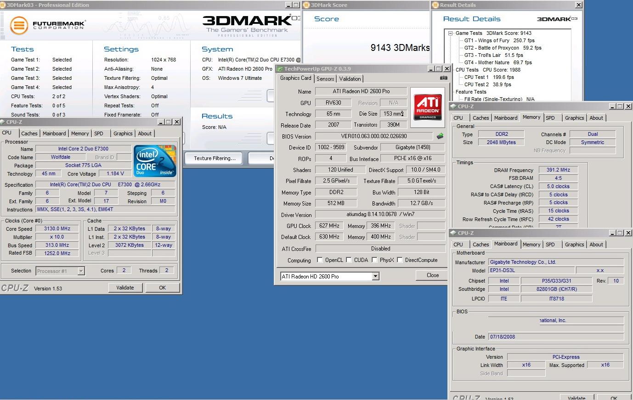Click the Driver Version field in GPU-Z
Screen dimensions: 633x400
coord(380,214)
